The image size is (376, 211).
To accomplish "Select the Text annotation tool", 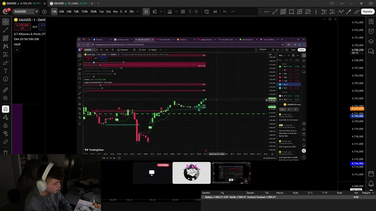I will pyautogui.click(x=6, y=71).
